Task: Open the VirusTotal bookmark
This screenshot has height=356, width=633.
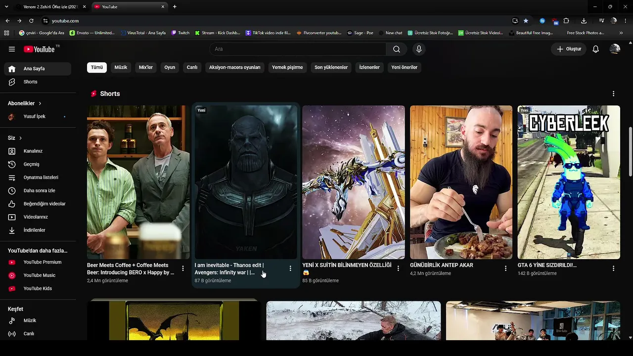Action: 142,33
